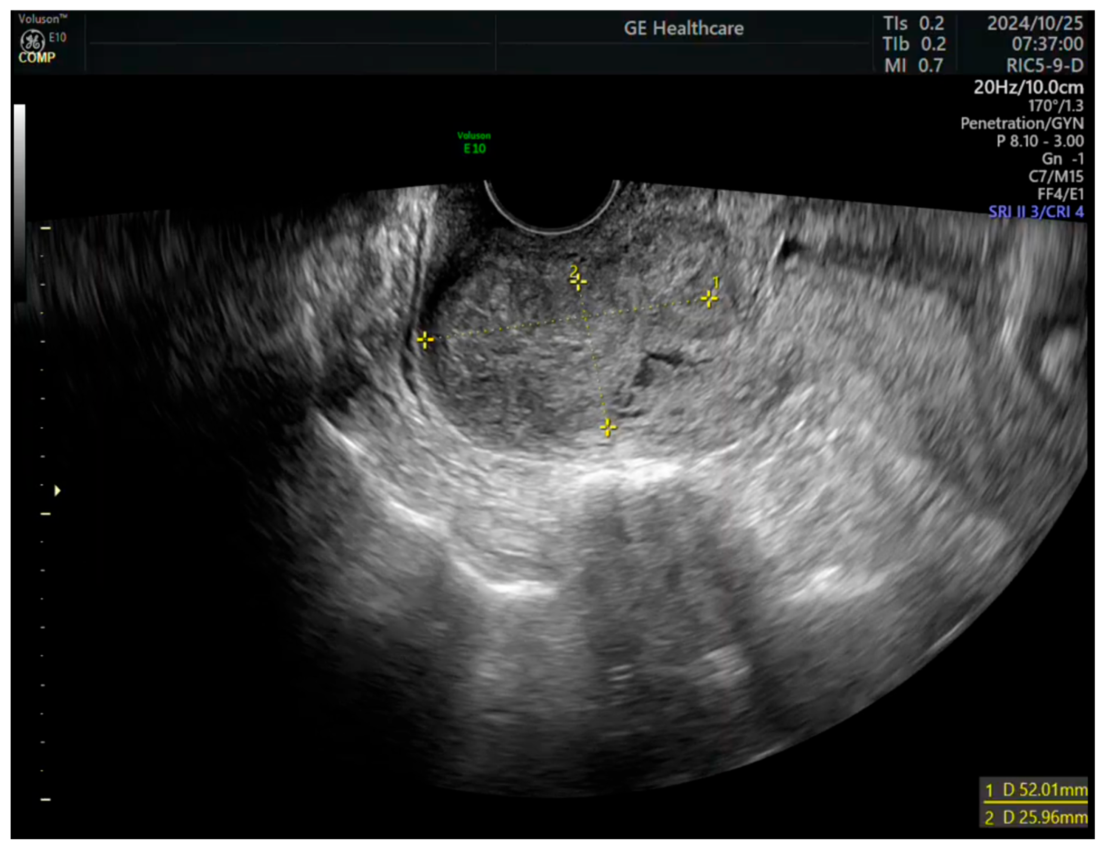Select caliper 1 right crosshair marker
The height and width of the screenshot is (849, 1107).
pyautogui.click(x=709, y=299)
